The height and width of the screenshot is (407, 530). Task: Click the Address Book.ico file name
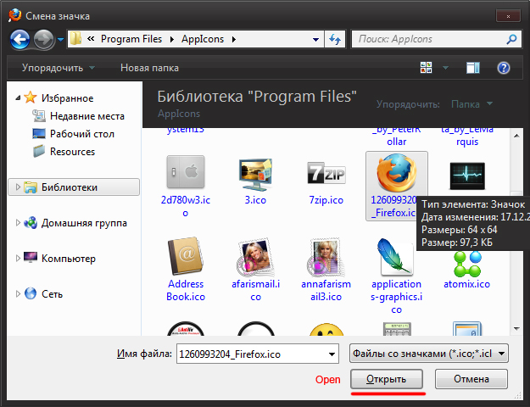click(186, 290)
